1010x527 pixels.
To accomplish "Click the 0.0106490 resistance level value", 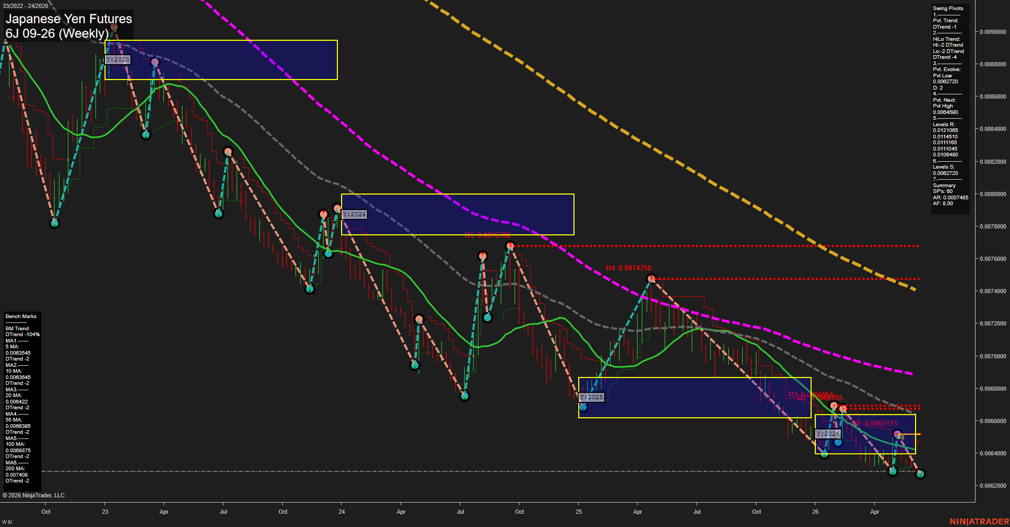I will click(x=946, y=155).
